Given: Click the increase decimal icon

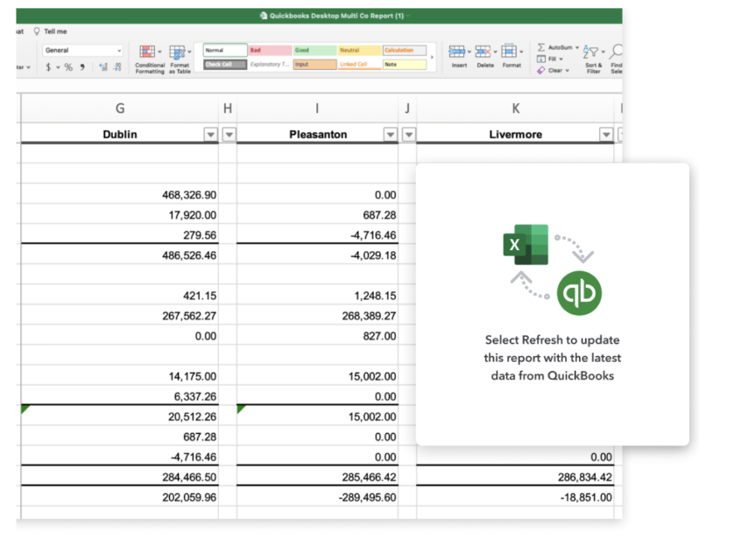Looking at the screenshot, I should (103, 67).
